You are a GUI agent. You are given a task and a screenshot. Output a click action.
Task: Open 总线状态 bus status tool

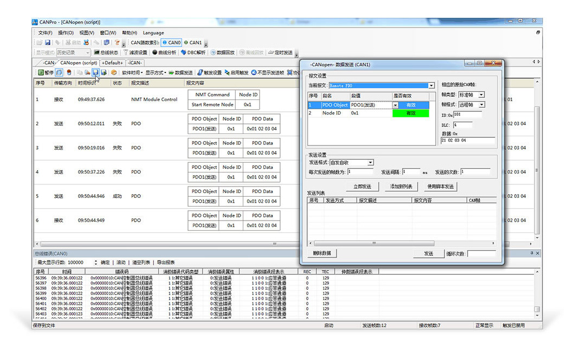106,52
